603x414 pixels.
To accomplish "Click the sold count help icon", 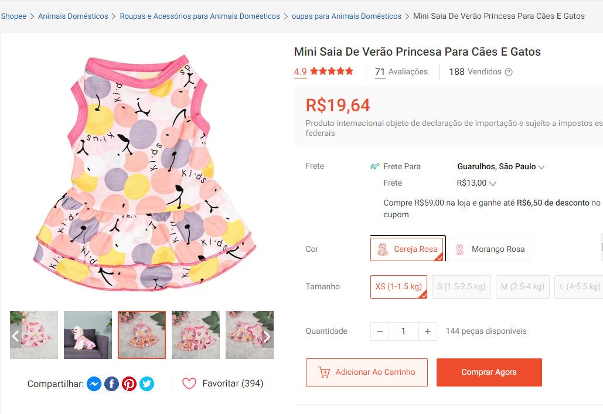I will click(x=509, y=72).
